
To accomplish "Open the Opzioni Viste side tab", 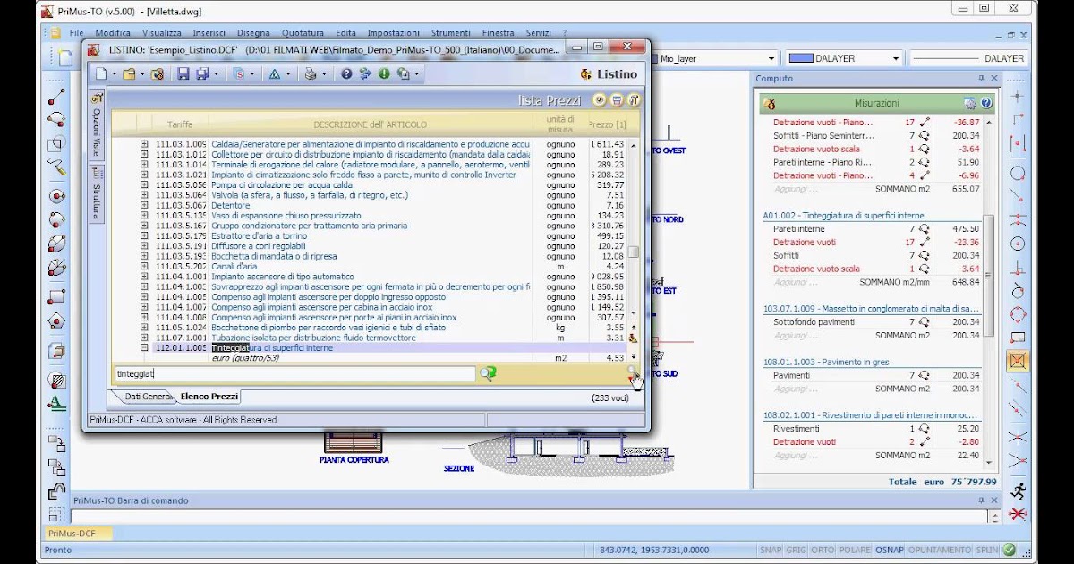I will [x=97, y=124].
